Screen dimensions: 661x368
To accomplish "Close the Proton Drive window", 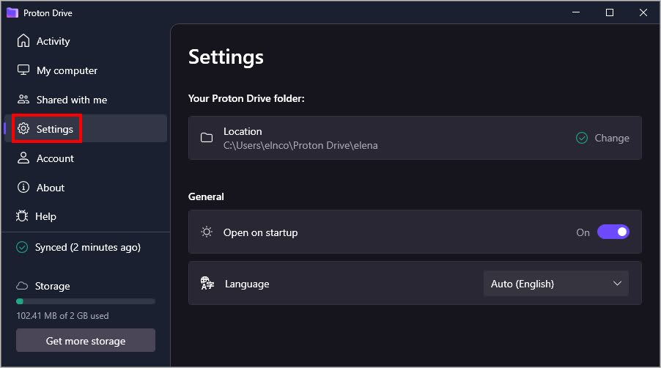I will [x=643, y=12].
